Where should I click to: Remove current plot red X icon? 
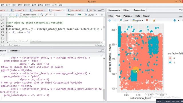(147, 20)
